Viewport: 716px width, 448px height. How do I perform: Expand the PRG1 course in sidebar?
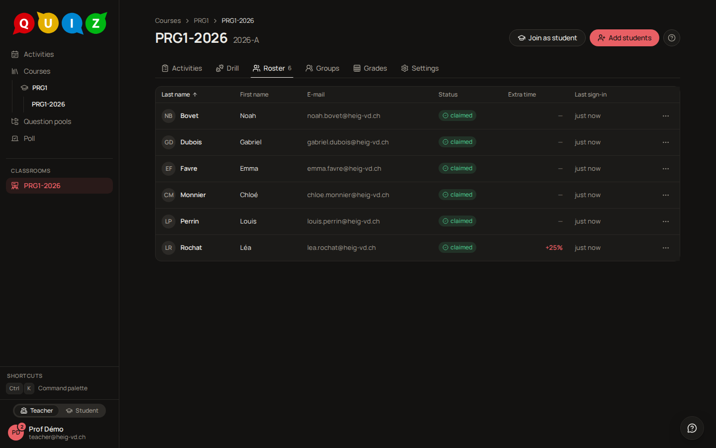click(39, 88)
